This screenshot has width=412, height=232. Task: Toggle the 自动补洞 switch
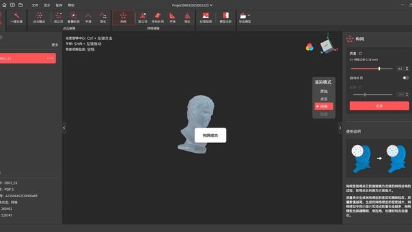tap(406, 78)
